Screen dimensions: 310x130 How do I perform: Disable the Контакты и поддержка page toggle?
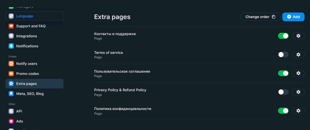click(x=283, y=36)
